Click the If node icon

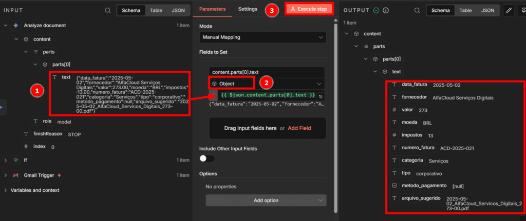point(16,160)
